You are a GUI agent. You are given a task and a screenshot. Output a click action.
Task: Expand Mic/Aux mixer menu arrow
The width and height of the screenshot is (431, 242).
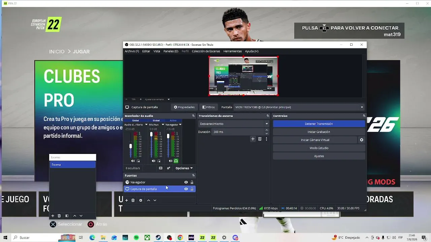point(163,125)
